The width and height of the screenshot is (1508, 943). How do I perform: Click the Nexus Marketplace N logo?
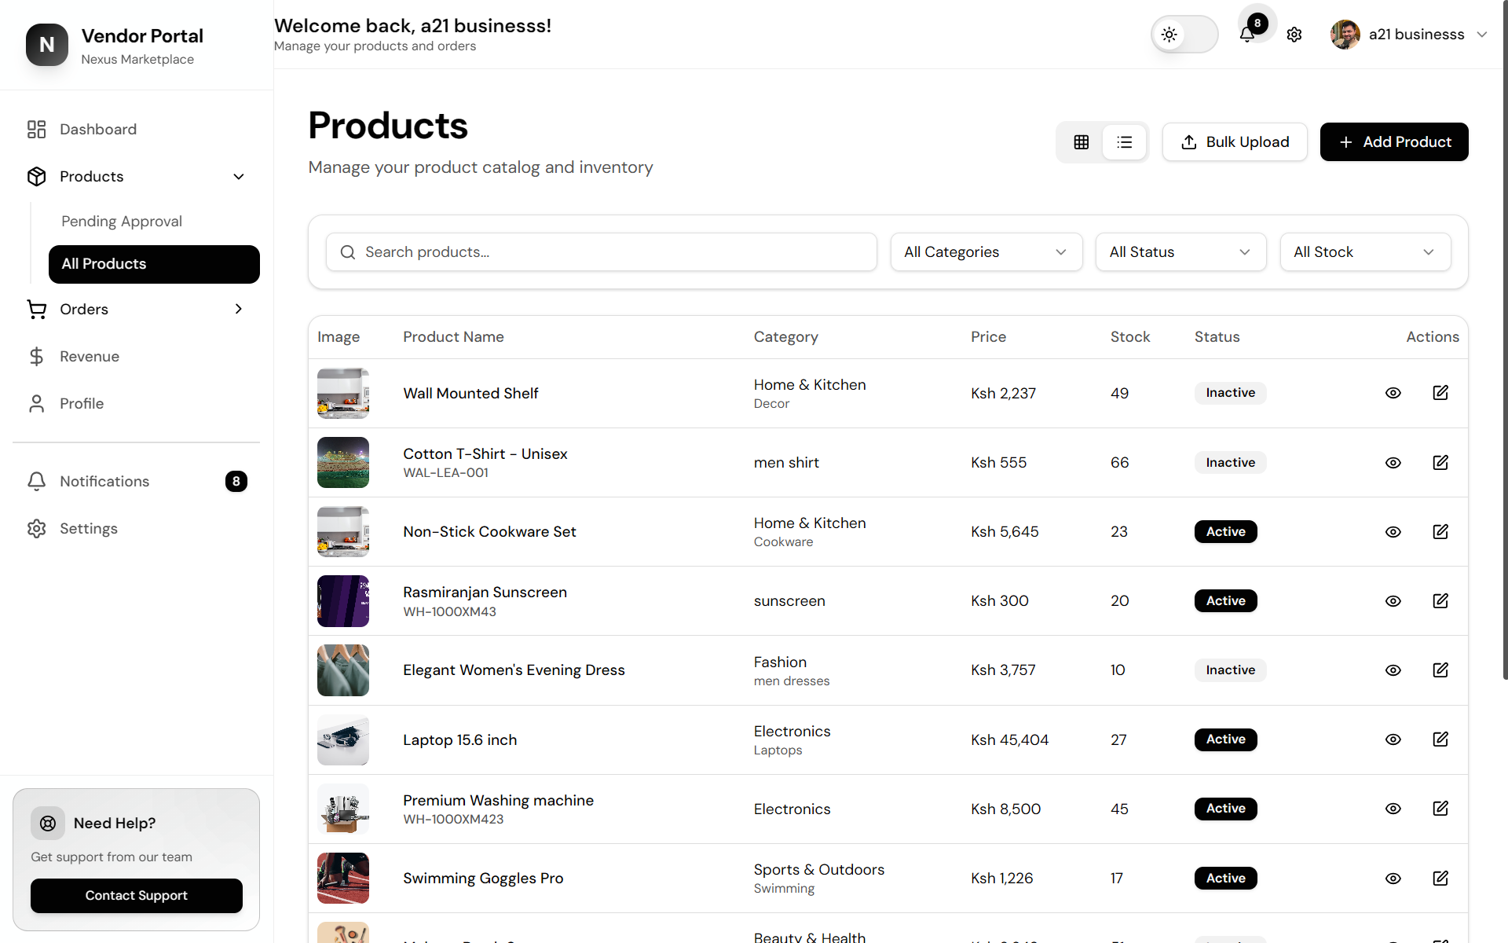(x=47, y=45)
